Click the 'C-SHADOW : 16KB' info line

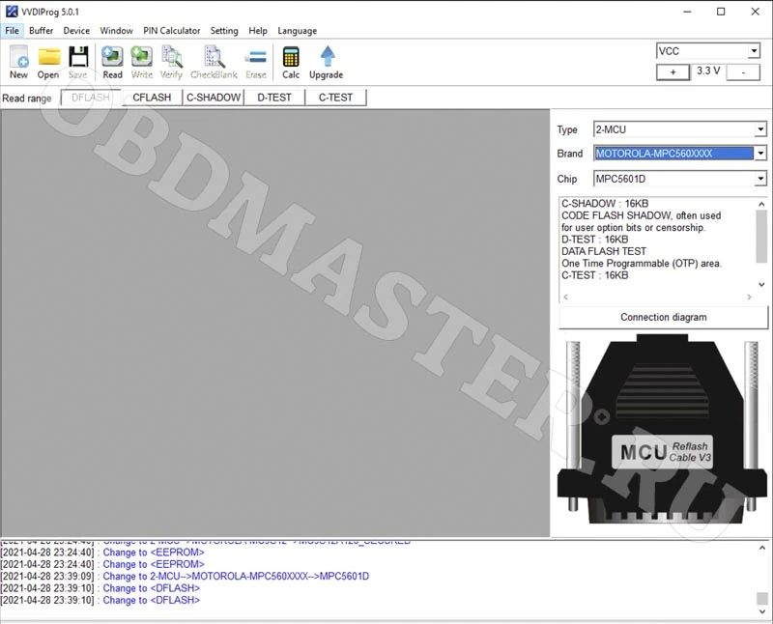pyautogui.click(x=605, y=204)
